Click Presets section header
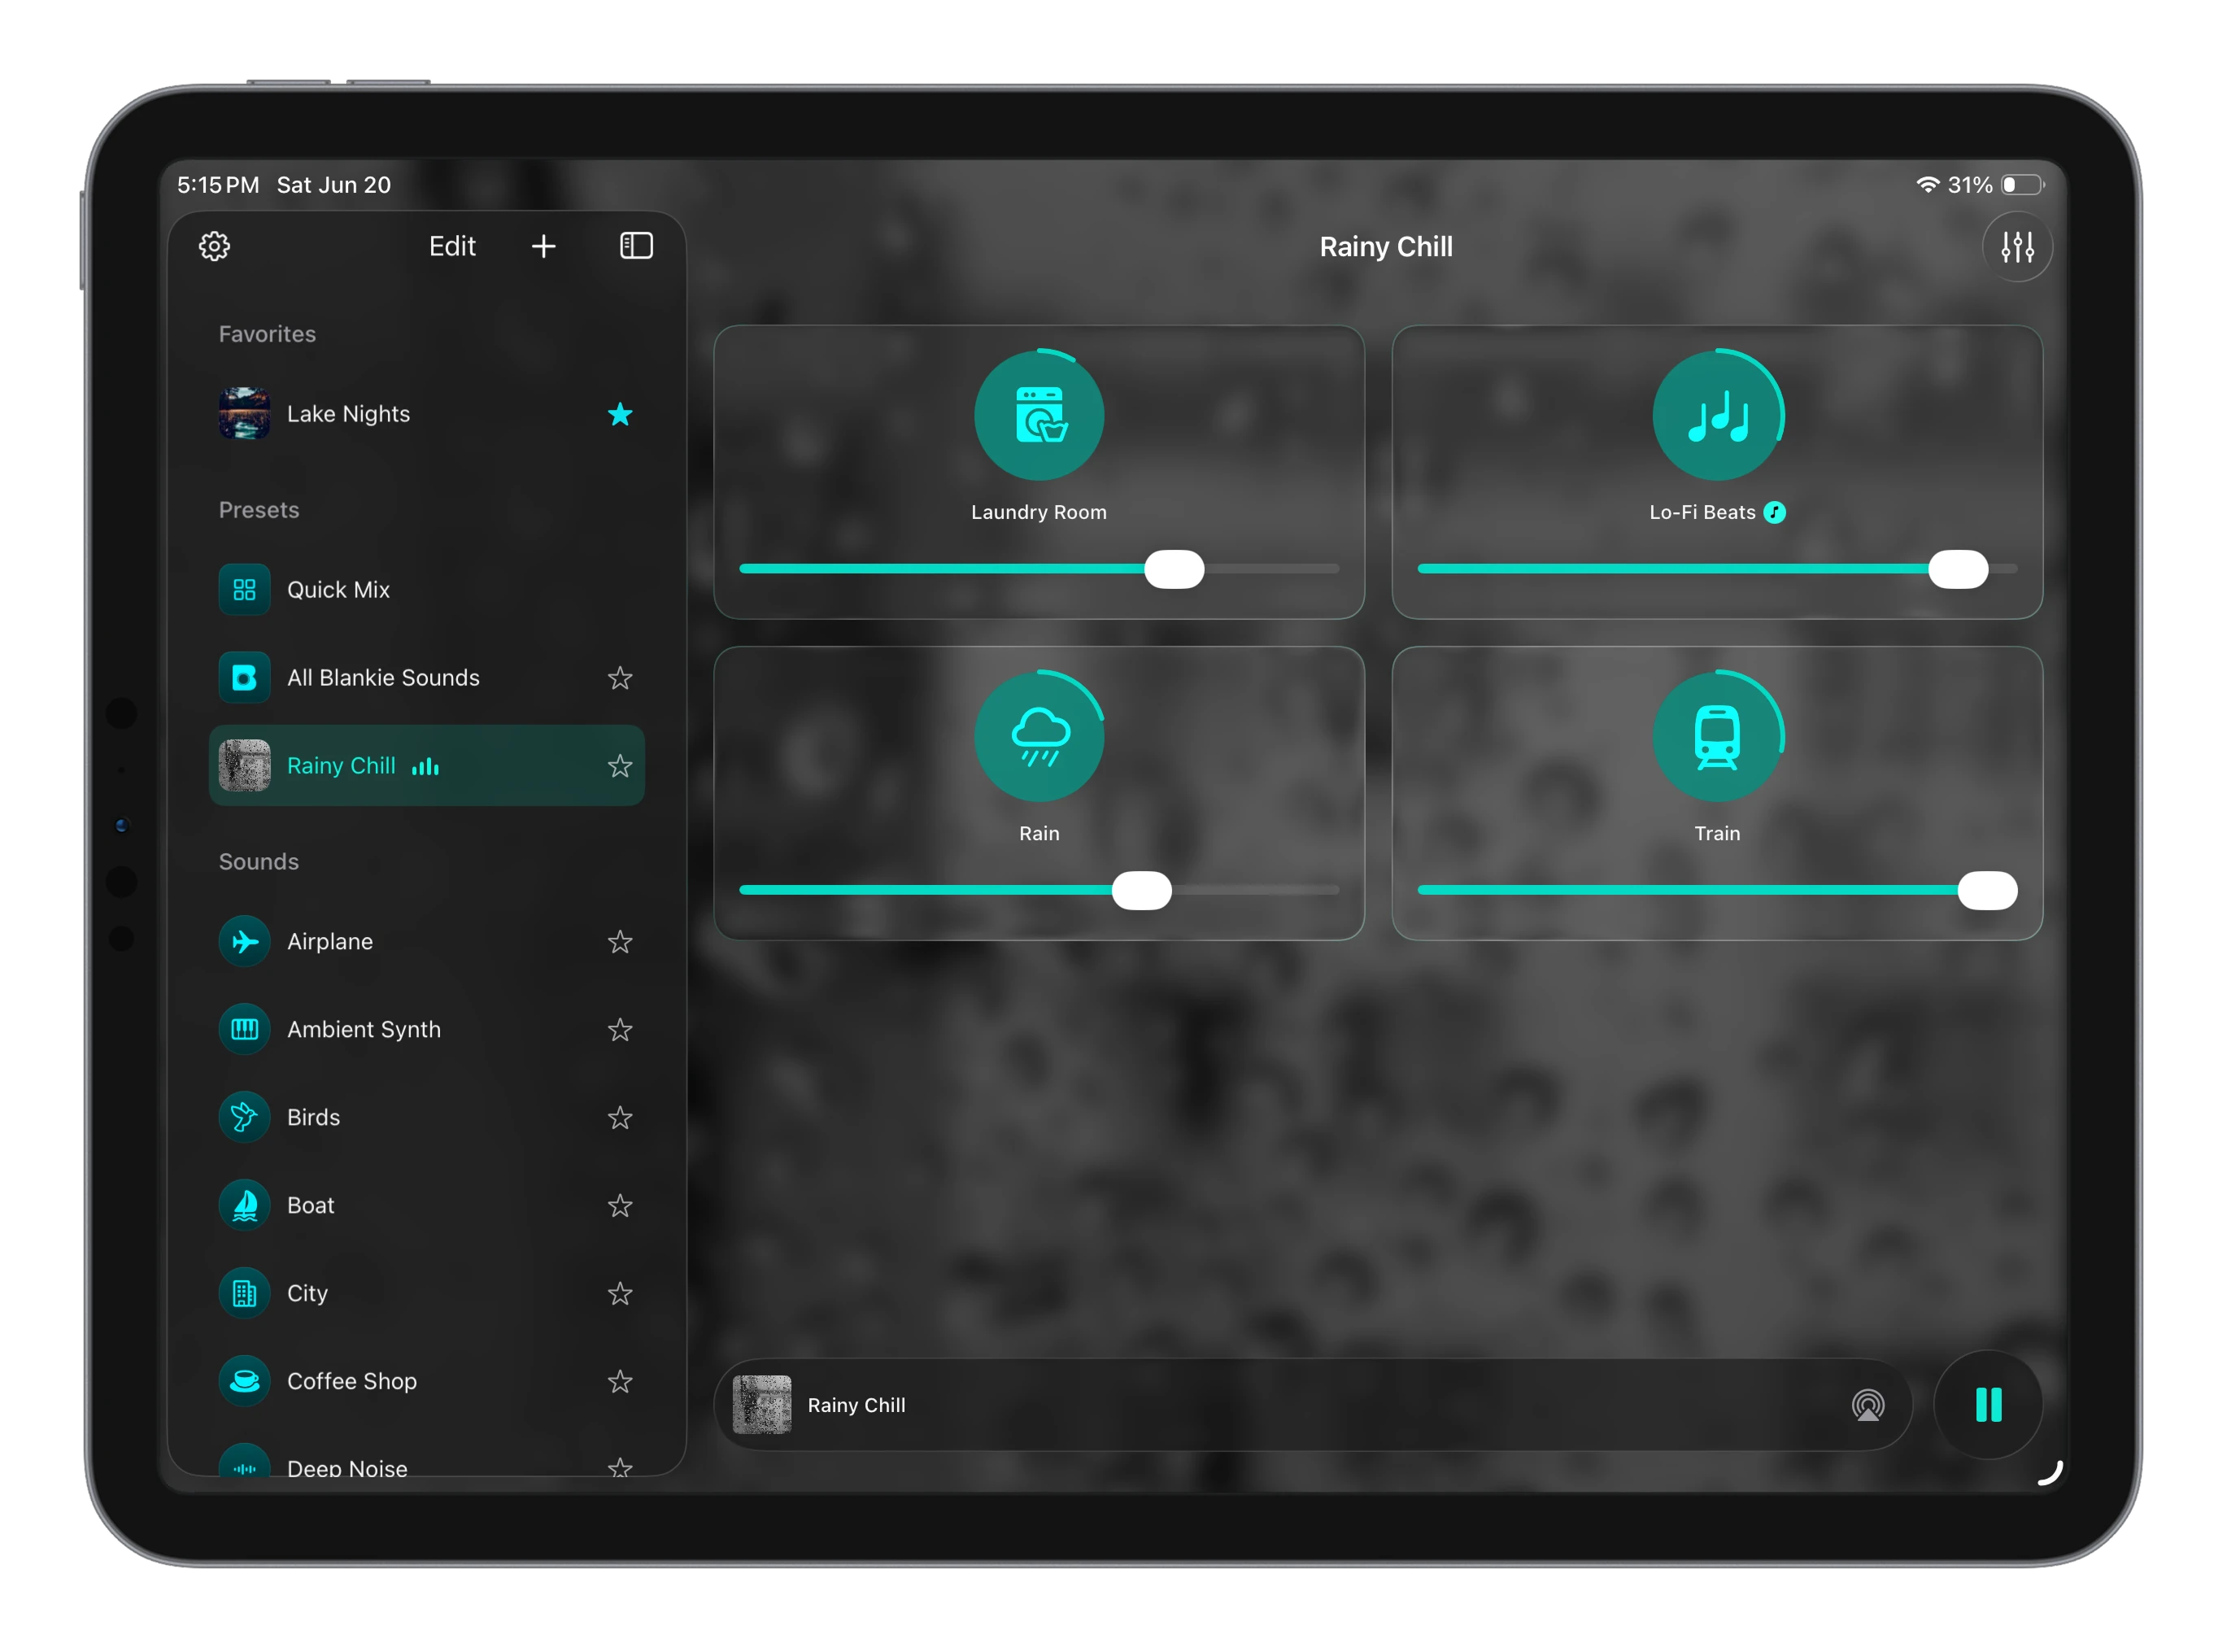This screenshot has height=1652, width=2227. pos(259,510)
